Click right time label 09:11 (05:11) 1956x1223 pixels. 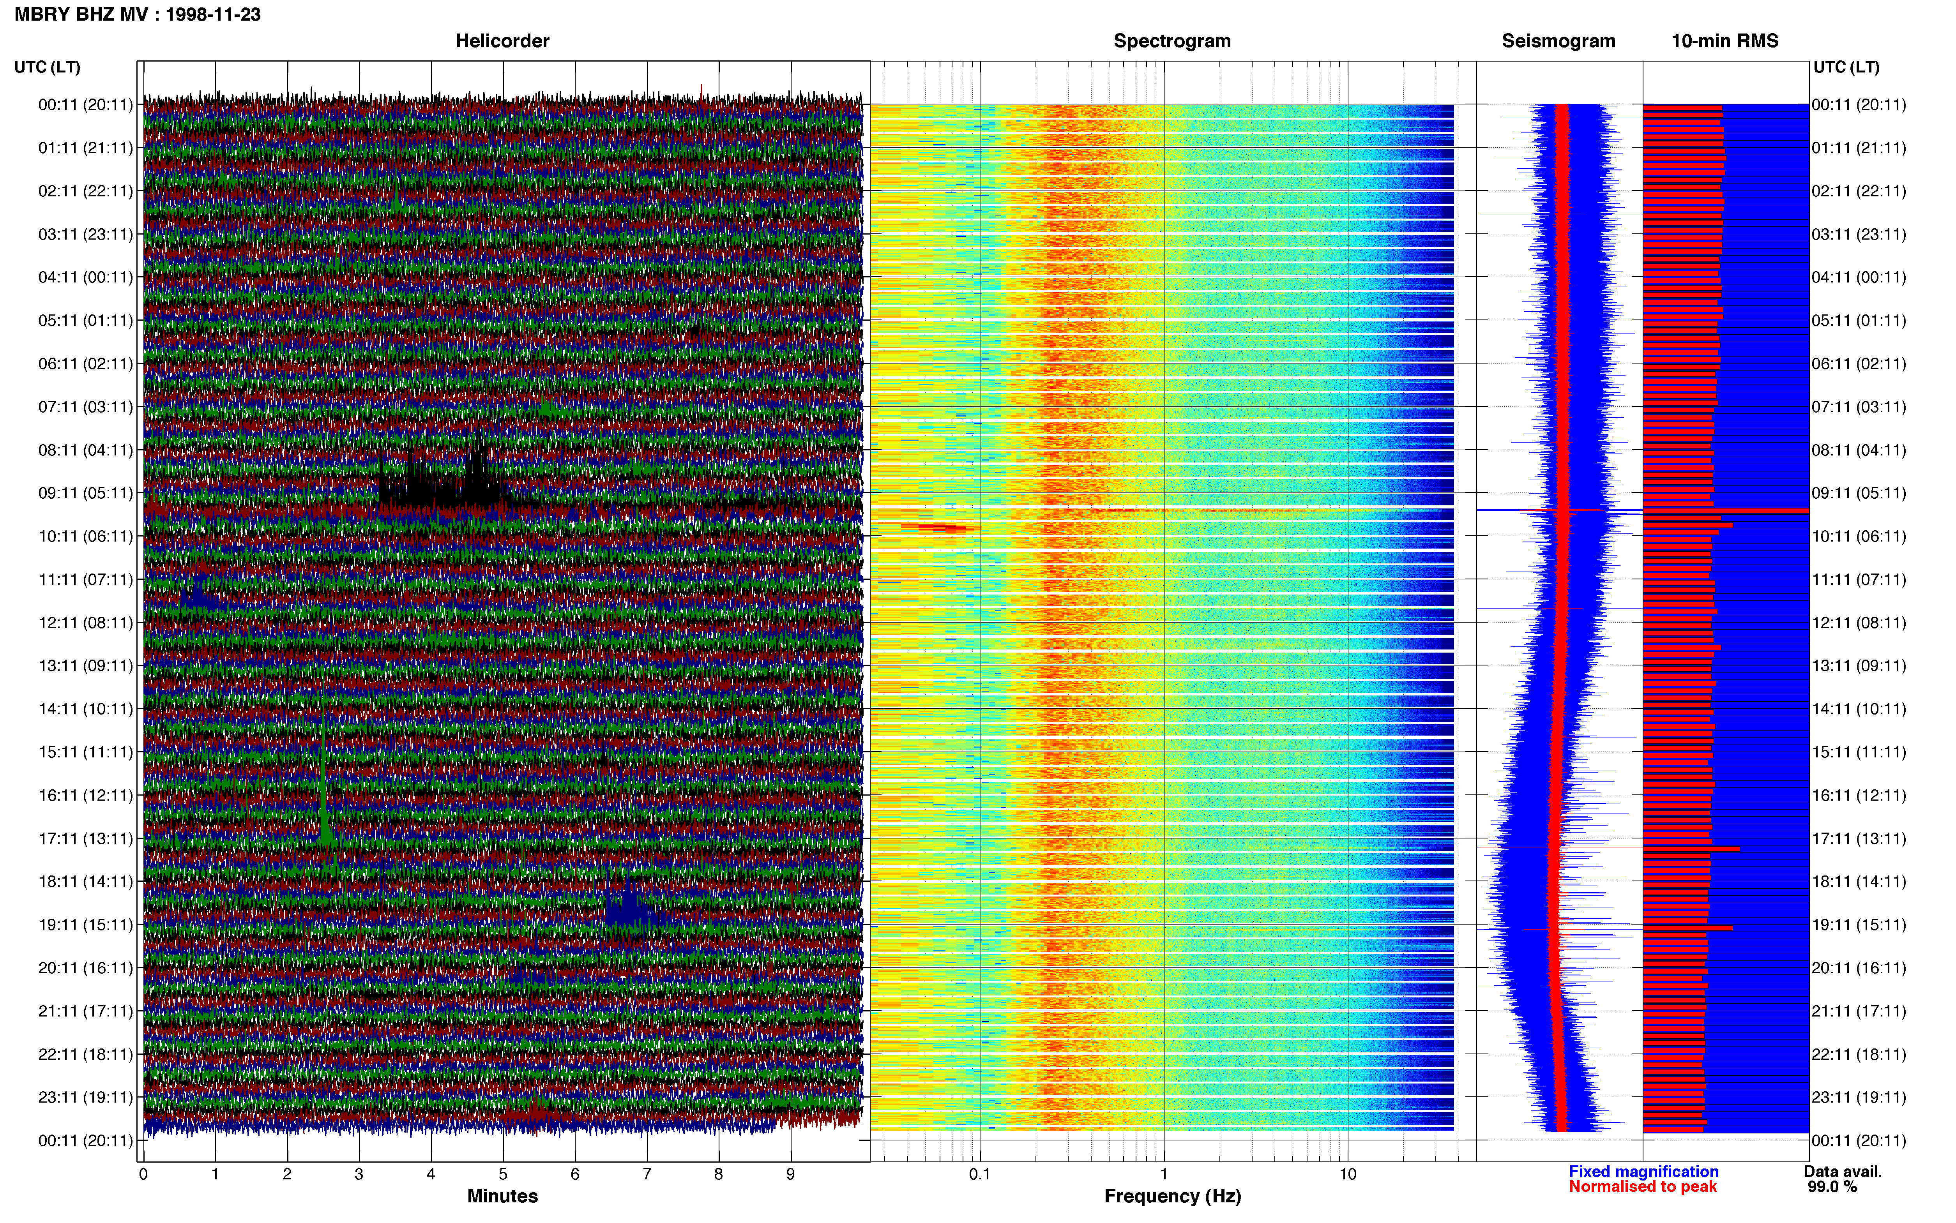pyautogui.click(x=1859, y=493)
